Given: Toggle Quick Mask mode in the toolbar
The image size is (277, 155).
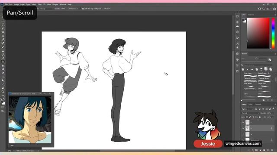Looking at the screenshot, I should (3, 107).
